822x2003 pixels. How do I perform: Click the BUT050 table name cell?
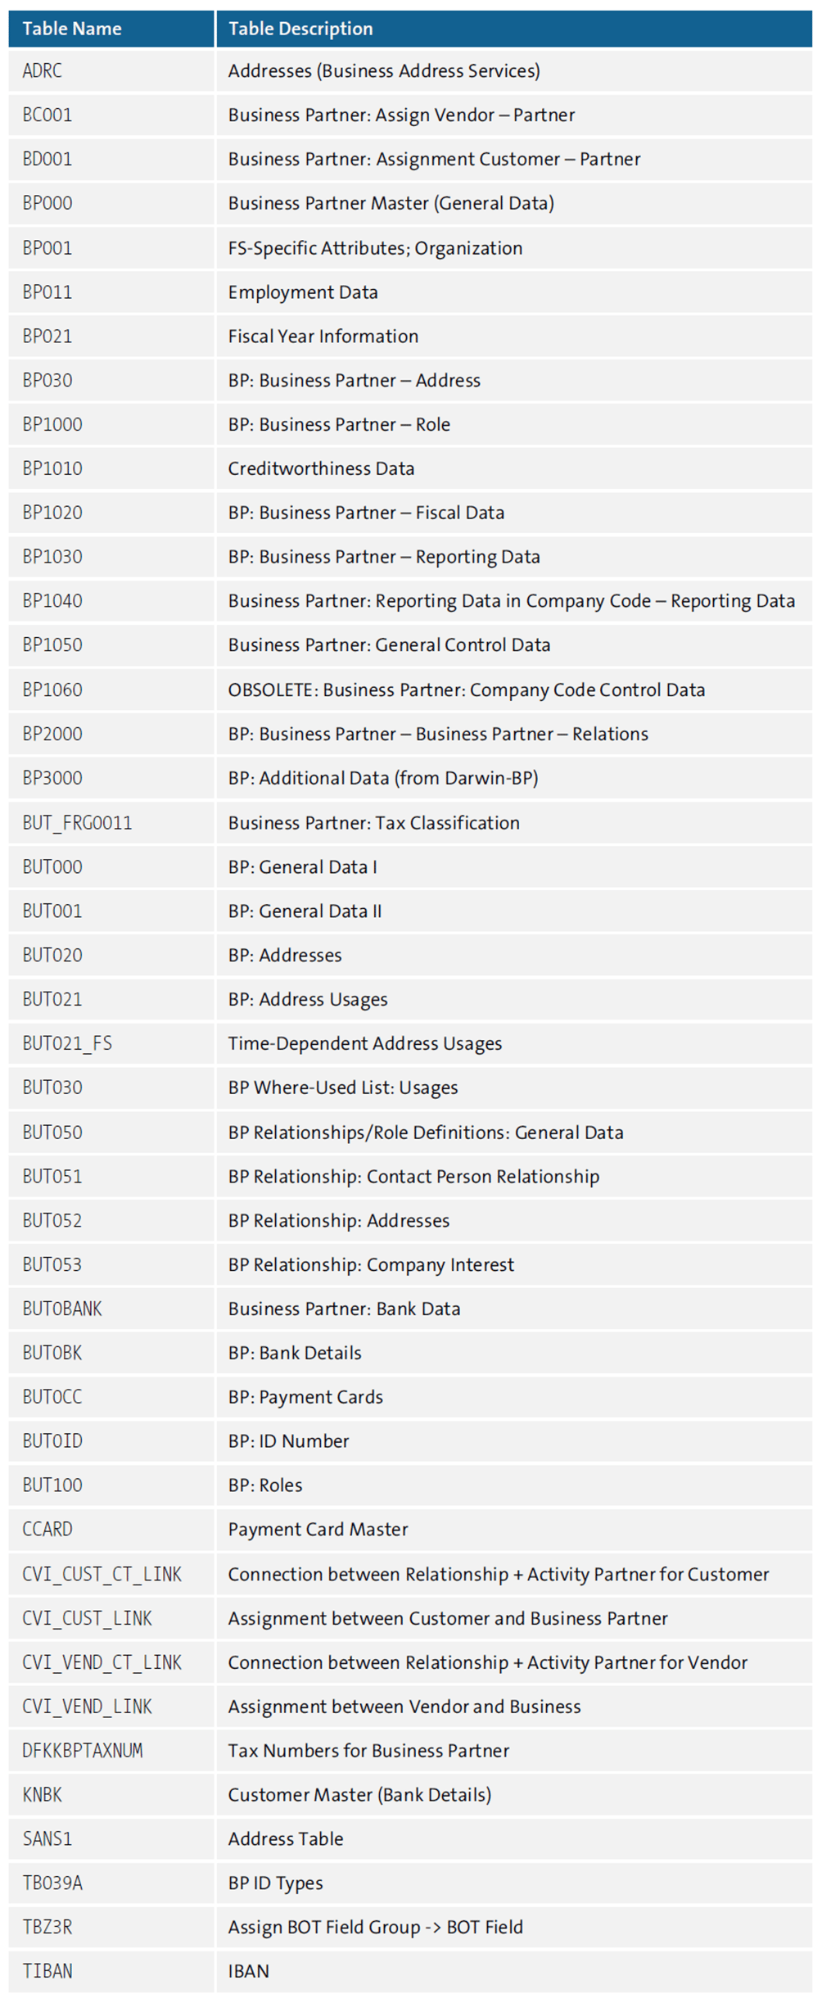point(52,1133)
